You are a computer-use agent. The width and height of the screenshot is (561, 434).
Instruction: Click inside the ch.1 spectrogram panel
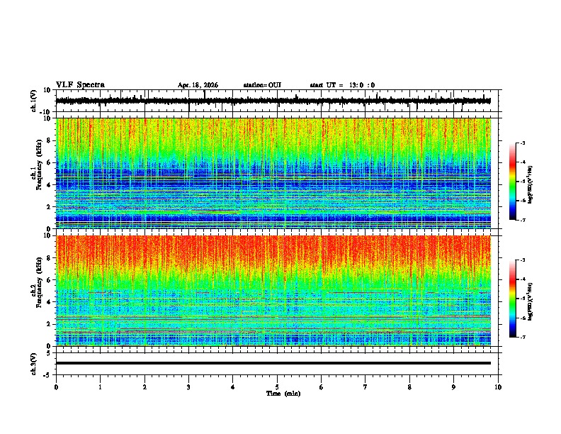tap(273, 173)
